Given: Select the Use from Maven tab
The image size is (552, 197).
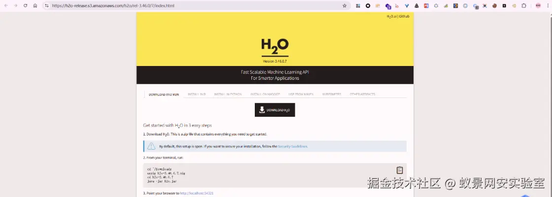Looking at the screenshot, I should [x=301, y=94].
